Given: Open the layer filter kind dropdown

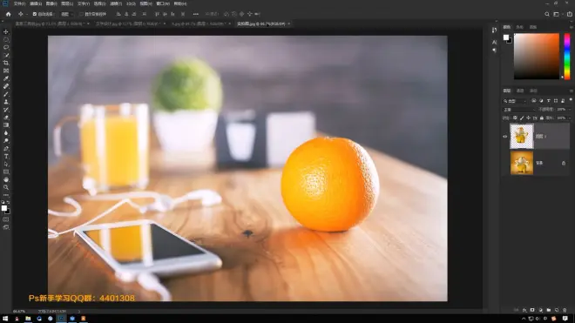Looking at the screenshot, I should coord(515,101).
